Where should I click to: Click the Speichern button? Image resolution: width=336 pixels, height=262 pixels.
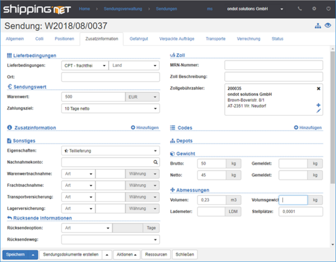tap(16, 254)
